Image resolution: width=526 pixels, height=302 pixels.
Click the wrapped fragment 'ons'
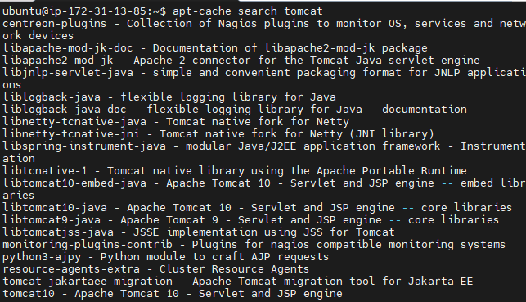click(x=11, y=85)
